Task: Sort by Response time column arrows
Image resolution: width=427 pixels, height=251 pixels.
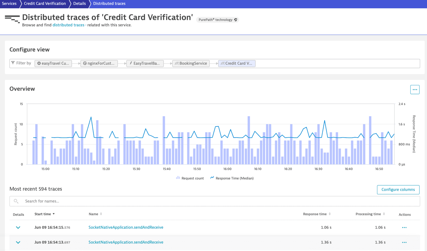Action: 330,214
